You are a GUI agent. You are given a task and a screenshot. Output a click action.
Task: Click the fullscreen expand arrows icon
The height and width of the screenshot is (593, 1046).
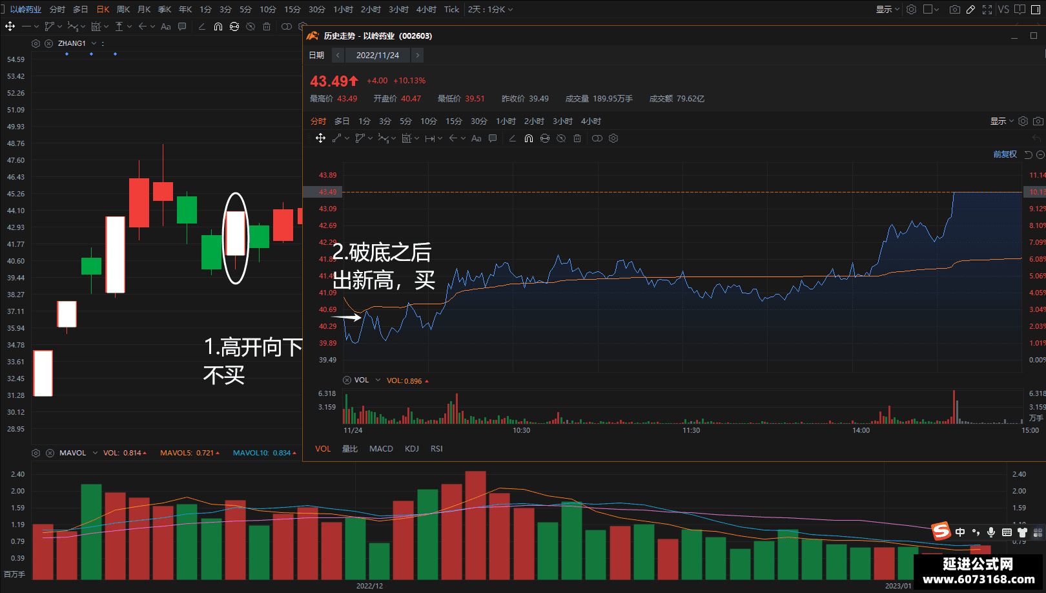pyautogui.click(x=987, y=10)
